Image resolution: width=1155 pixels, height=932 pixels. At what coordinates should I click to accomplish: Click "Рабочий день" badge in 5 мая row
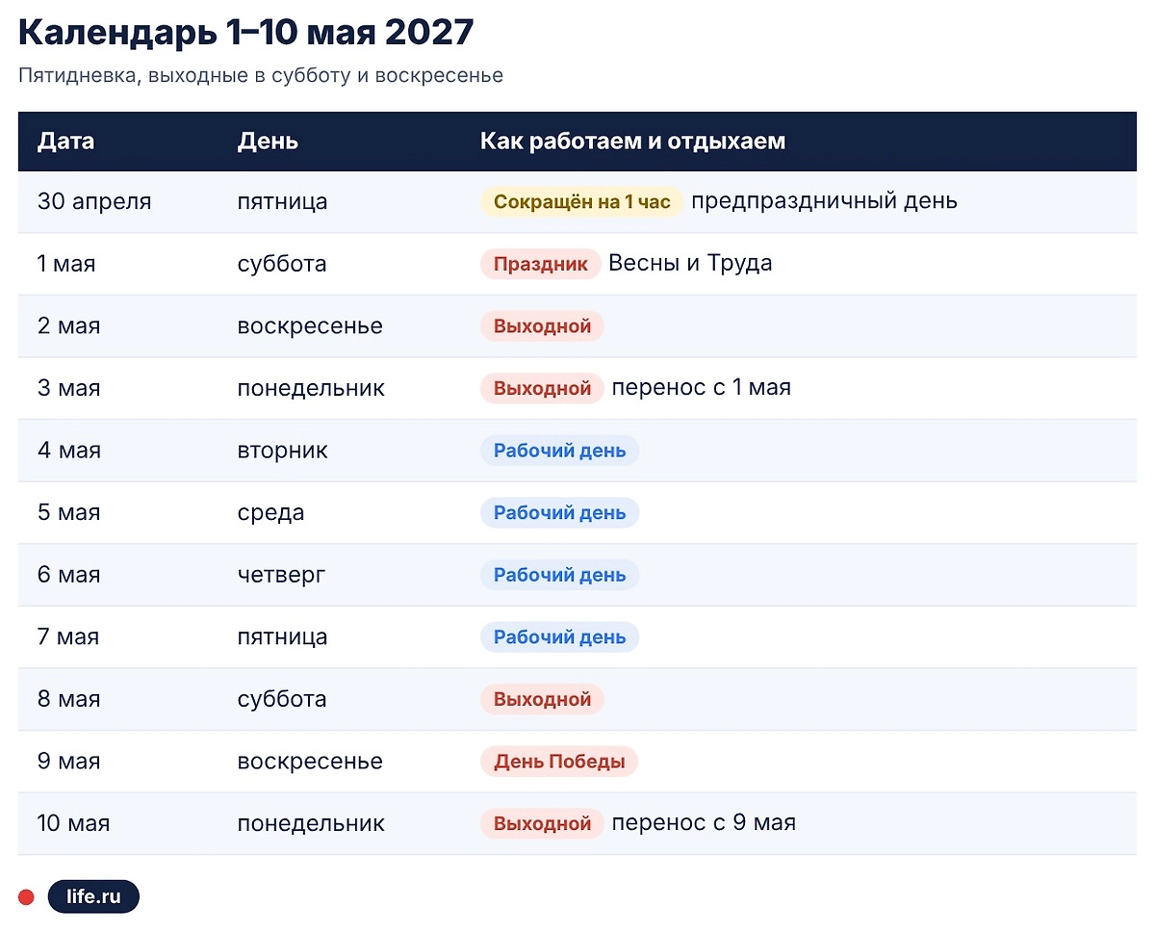(559, 512)
